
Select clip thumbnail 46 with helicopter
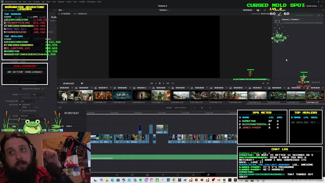pos(296,96)
